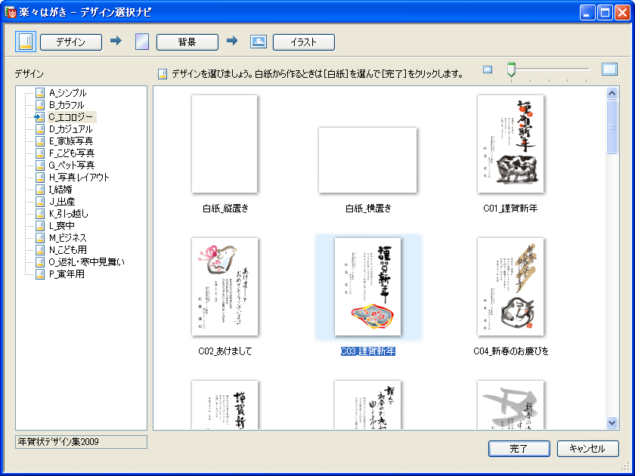Viewport: 635px width, 476px height.
Task: Click the instruction-line icon before デザインを選びましょう
Action: click(x=163, y=74)
